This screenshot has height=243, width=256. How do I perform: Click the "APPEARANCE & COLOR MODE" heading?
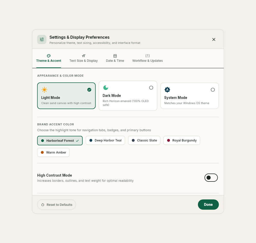[60, 76]
